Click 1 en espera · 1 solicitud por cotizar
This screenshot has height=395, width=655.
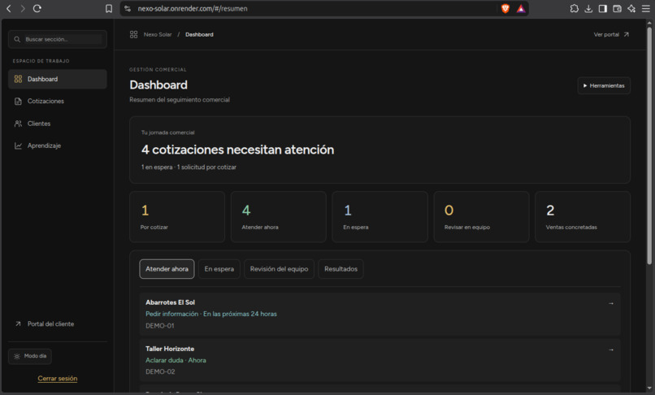[x=189, y=167]
